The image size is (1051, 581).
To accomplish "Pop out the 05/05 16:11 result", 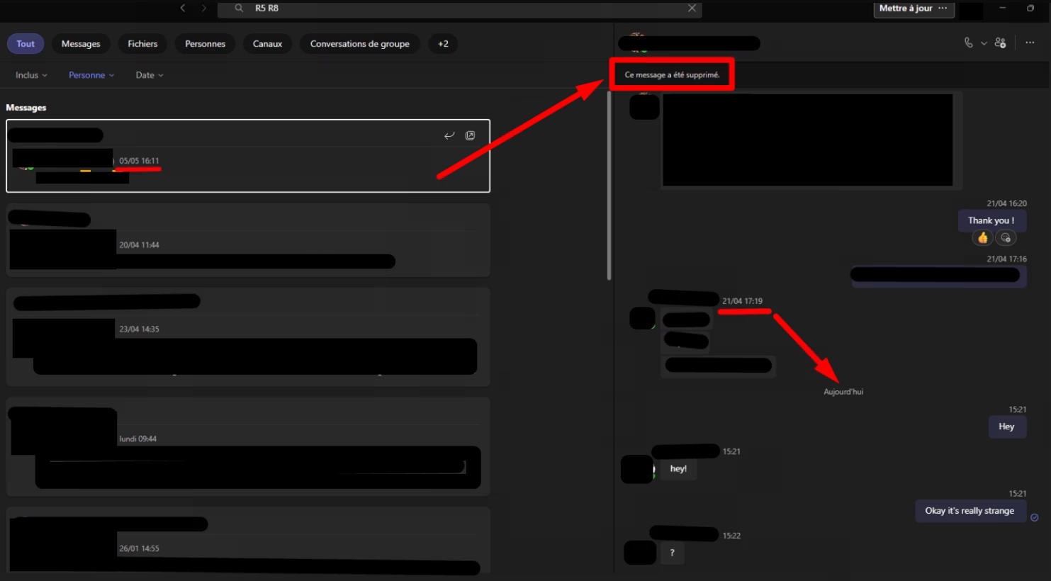I will click(470, 135).
